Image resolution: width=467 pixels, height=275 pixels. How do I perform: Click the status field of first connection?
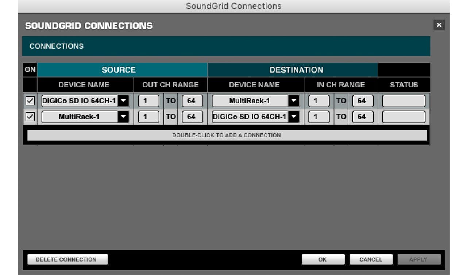pos(404,101)
